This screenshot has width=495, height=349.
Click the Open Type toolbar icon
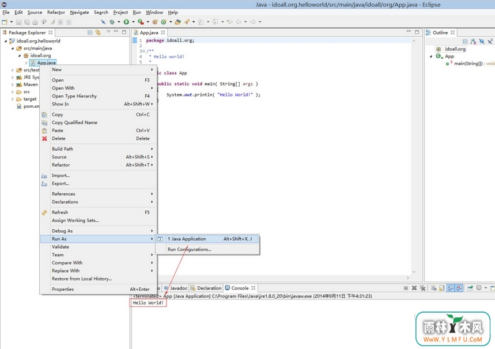click(177, 22)
